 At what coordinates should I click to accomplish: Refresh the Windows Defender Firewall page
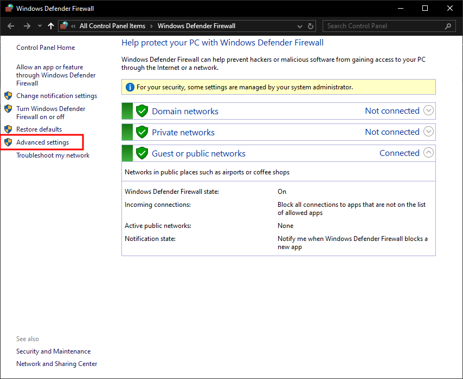tap(310, 26)
